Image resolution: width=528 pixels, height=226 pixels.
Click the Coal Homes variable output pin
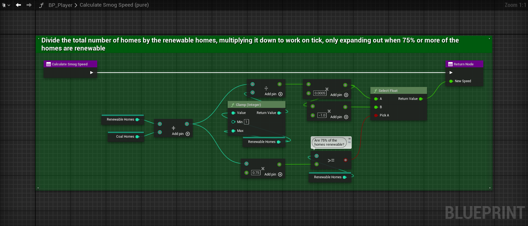click(x=137, y=137)
